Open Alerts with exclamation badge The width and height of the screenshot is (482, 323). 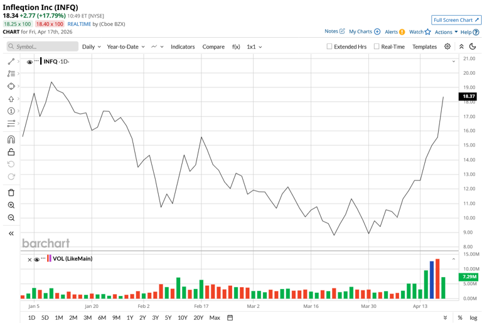(402, 31)
